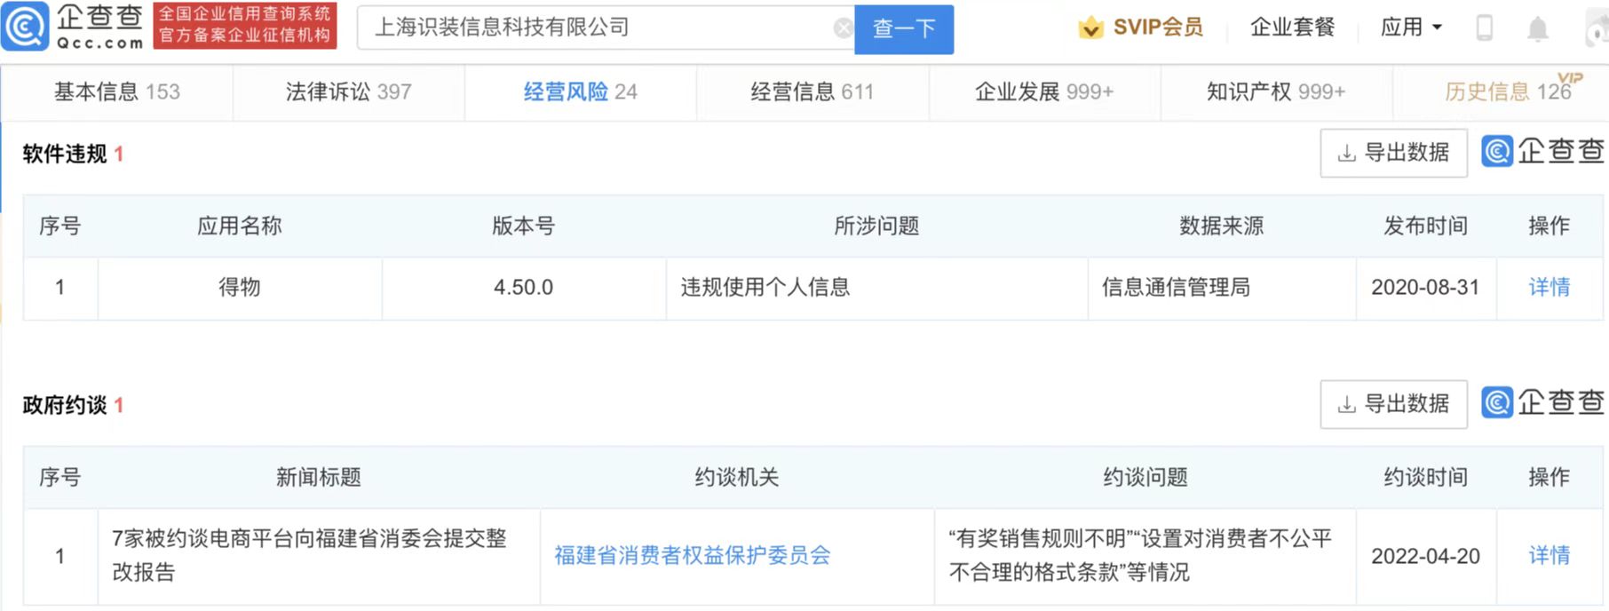Open the 经营信息 tab
Screen dimensions: 1609x611
[812, 91]
